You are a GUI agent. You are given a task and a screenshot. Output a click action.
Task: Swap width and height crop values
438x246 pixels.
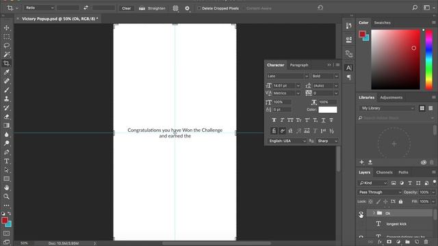pyautogui.click(x=86, y=8)
